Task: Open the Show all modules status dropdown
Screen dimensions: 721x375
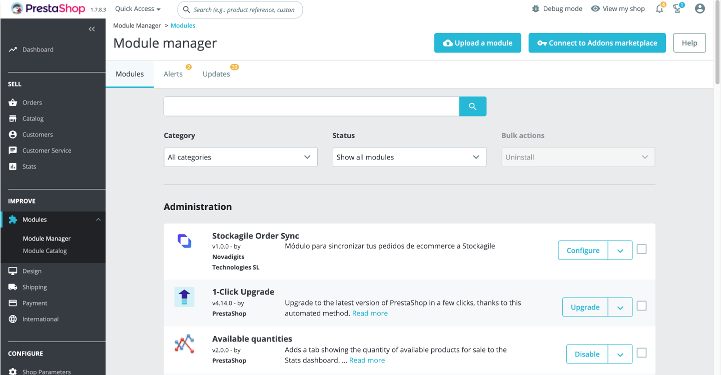Action: 409,157
